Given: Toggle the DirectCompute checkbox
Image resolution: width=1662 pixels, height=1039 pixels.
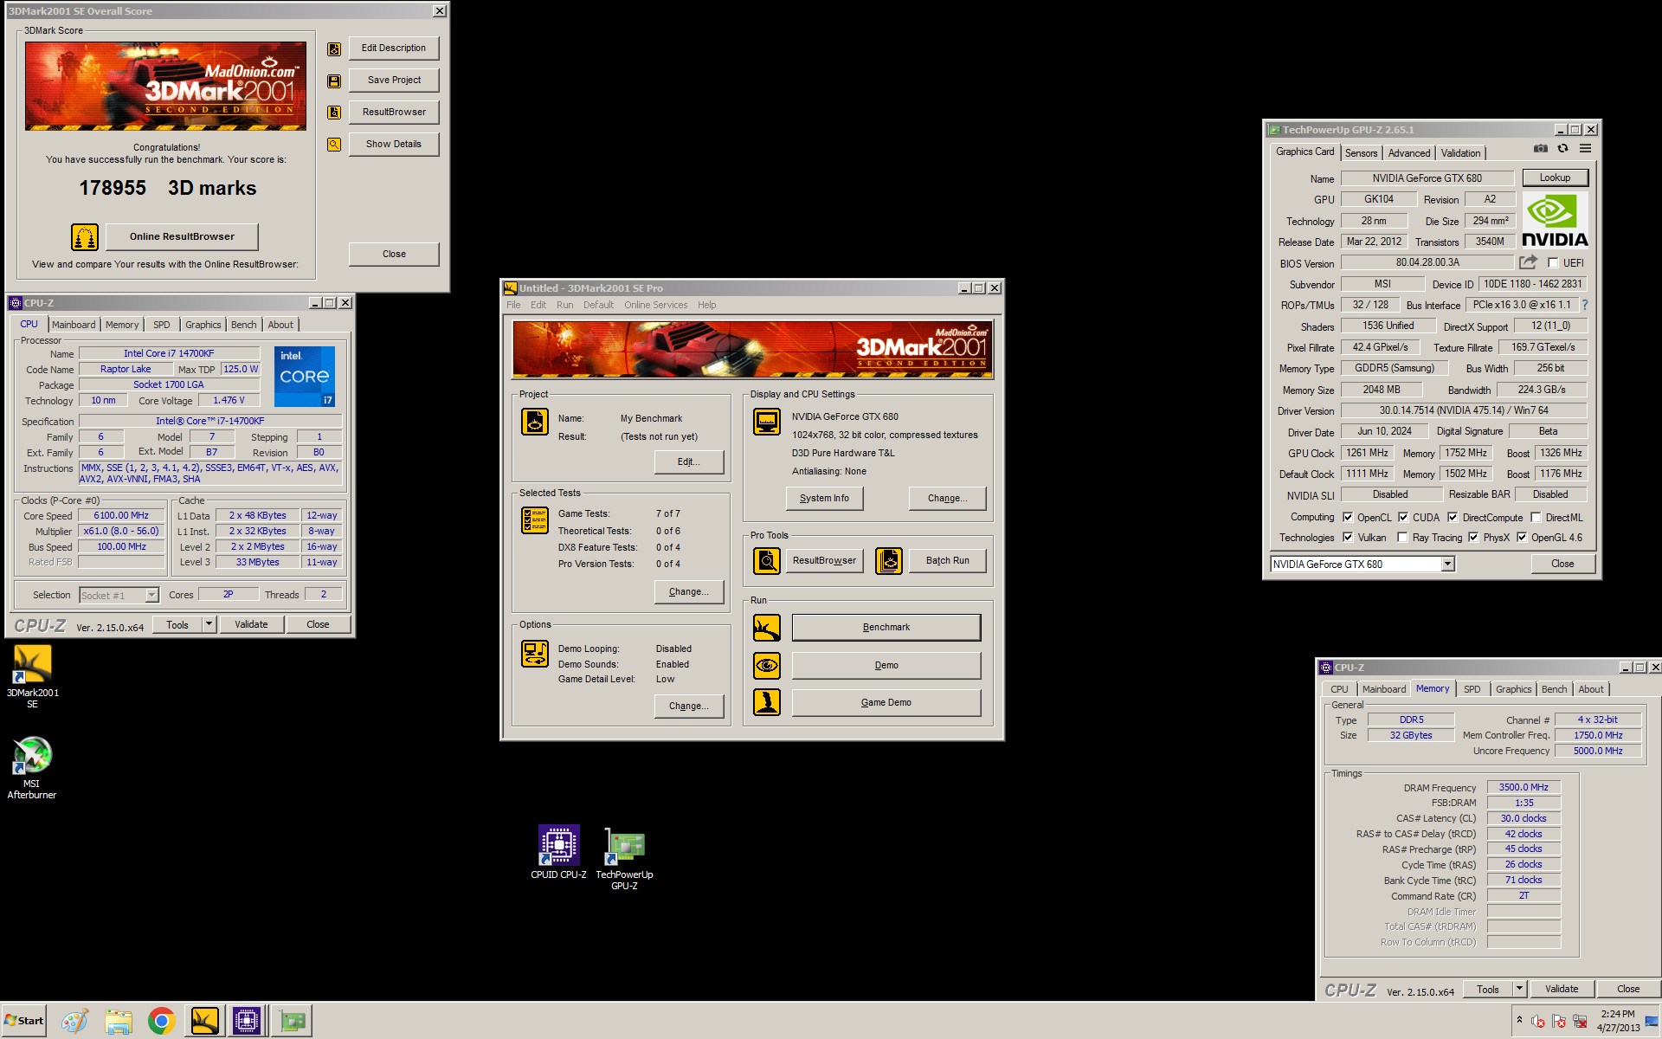Looking at the screenshot, I should [x=1453, y=518].
